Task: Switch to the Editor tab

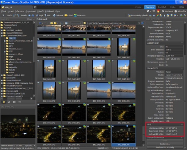Action: [173, 7]
